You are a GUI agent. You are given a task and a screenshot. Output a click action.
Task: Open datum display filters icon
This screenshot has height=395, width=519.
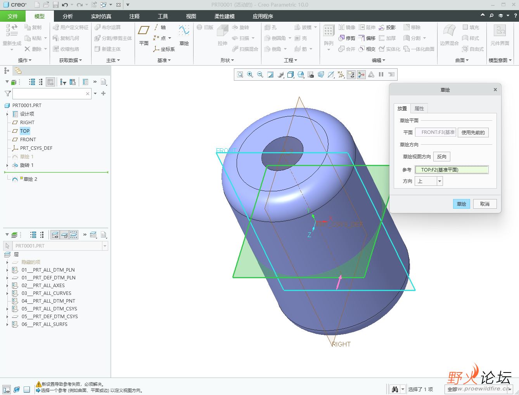pos(341,74)
